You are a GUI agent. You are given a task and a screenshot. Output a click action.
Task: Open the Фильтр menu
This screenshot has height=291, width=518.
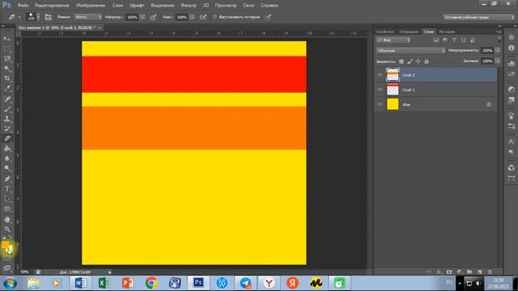point(189,6)
